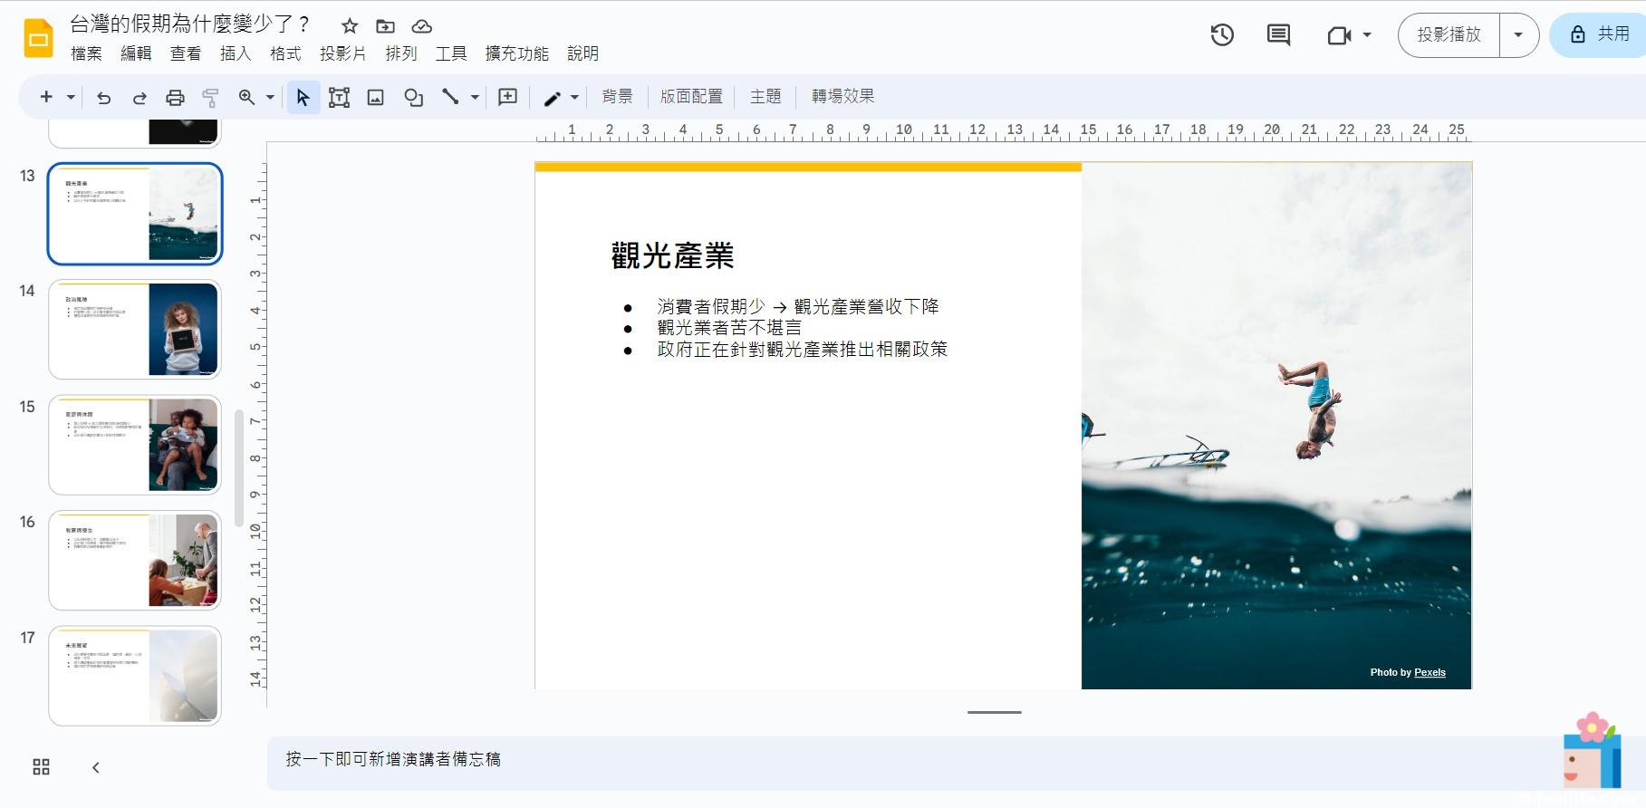Click the 投影播放 button
Image resolution: width=1646 pixels, height=808 pixels.
1449,35
